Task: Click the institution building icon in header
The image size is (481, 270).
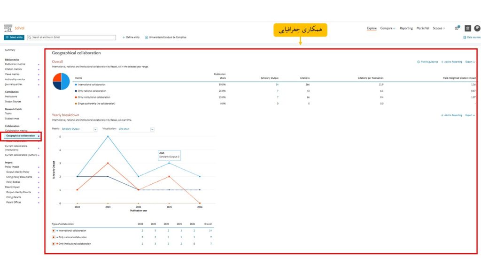Action: pos(467,28)
